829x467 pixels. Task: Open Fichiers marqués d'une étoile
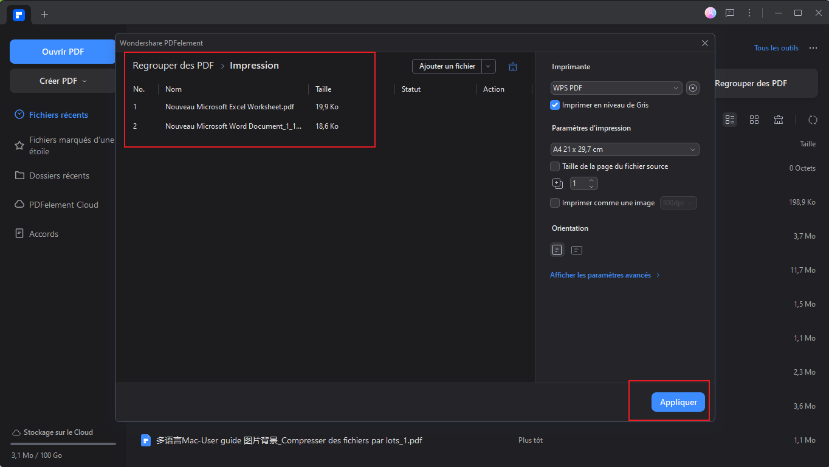pyautogui.click(x=64, y=146)
